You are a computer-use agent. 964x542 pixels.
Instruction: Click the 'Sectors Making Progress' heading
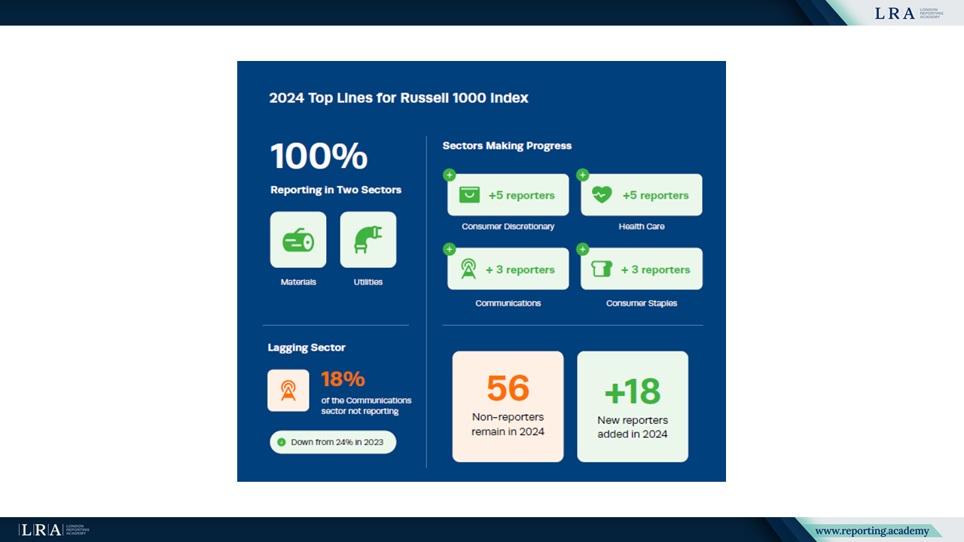point(507,146)
